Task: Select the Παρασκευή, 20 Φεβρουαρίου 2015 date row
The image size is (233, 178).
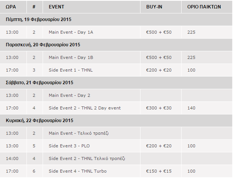Action: (116, 45)
